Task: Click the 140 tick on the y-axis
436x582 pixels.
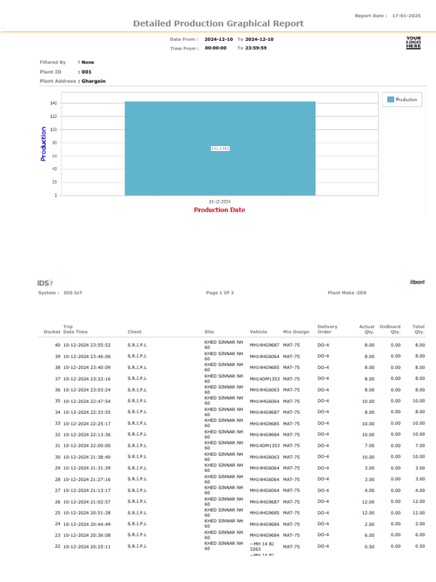Action: click(53, 103)
